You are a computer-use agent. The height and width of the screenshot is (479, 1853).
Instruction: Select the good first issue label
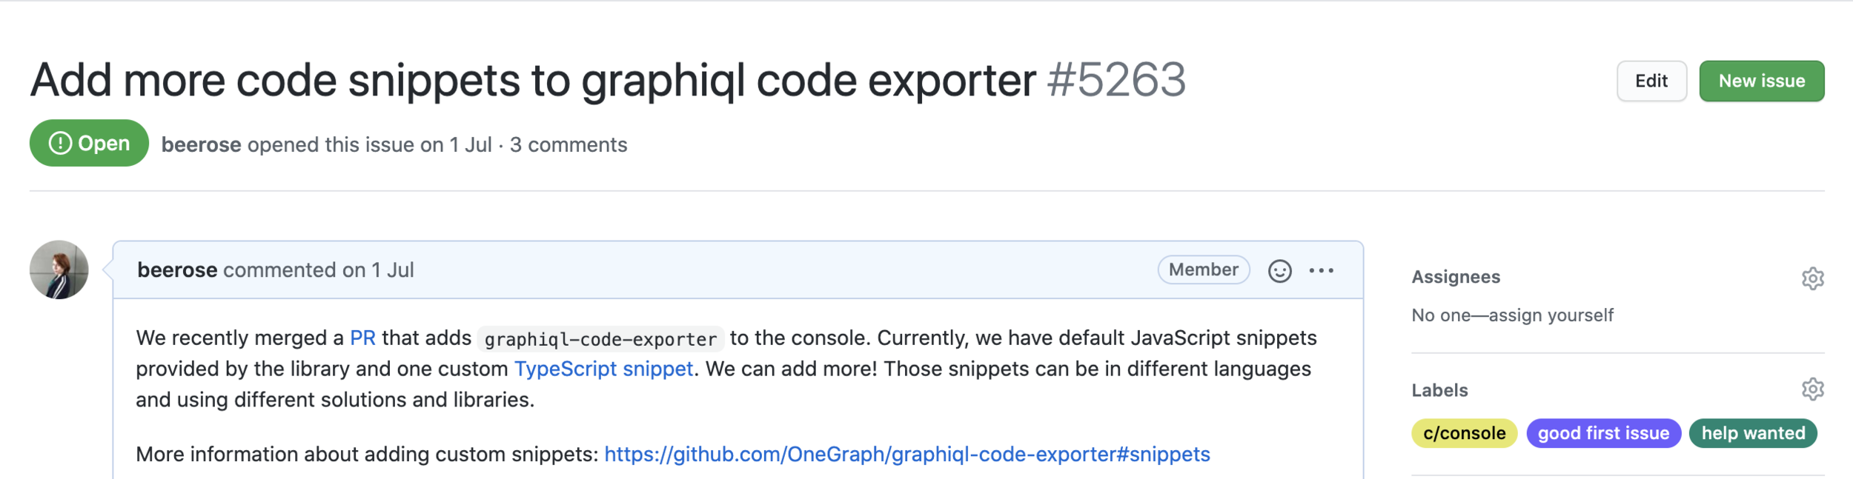coord(1603,433)
